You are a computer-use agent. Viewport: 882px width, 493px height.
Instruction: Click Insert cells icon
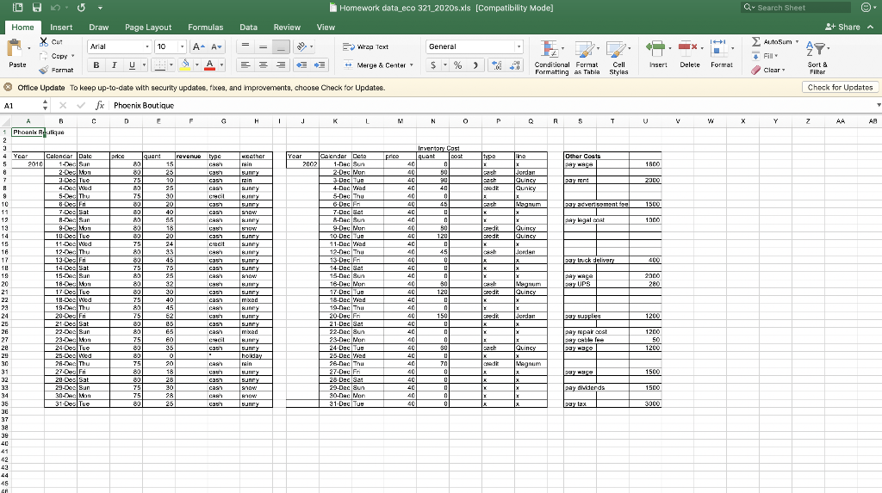(x=655, y=48)
